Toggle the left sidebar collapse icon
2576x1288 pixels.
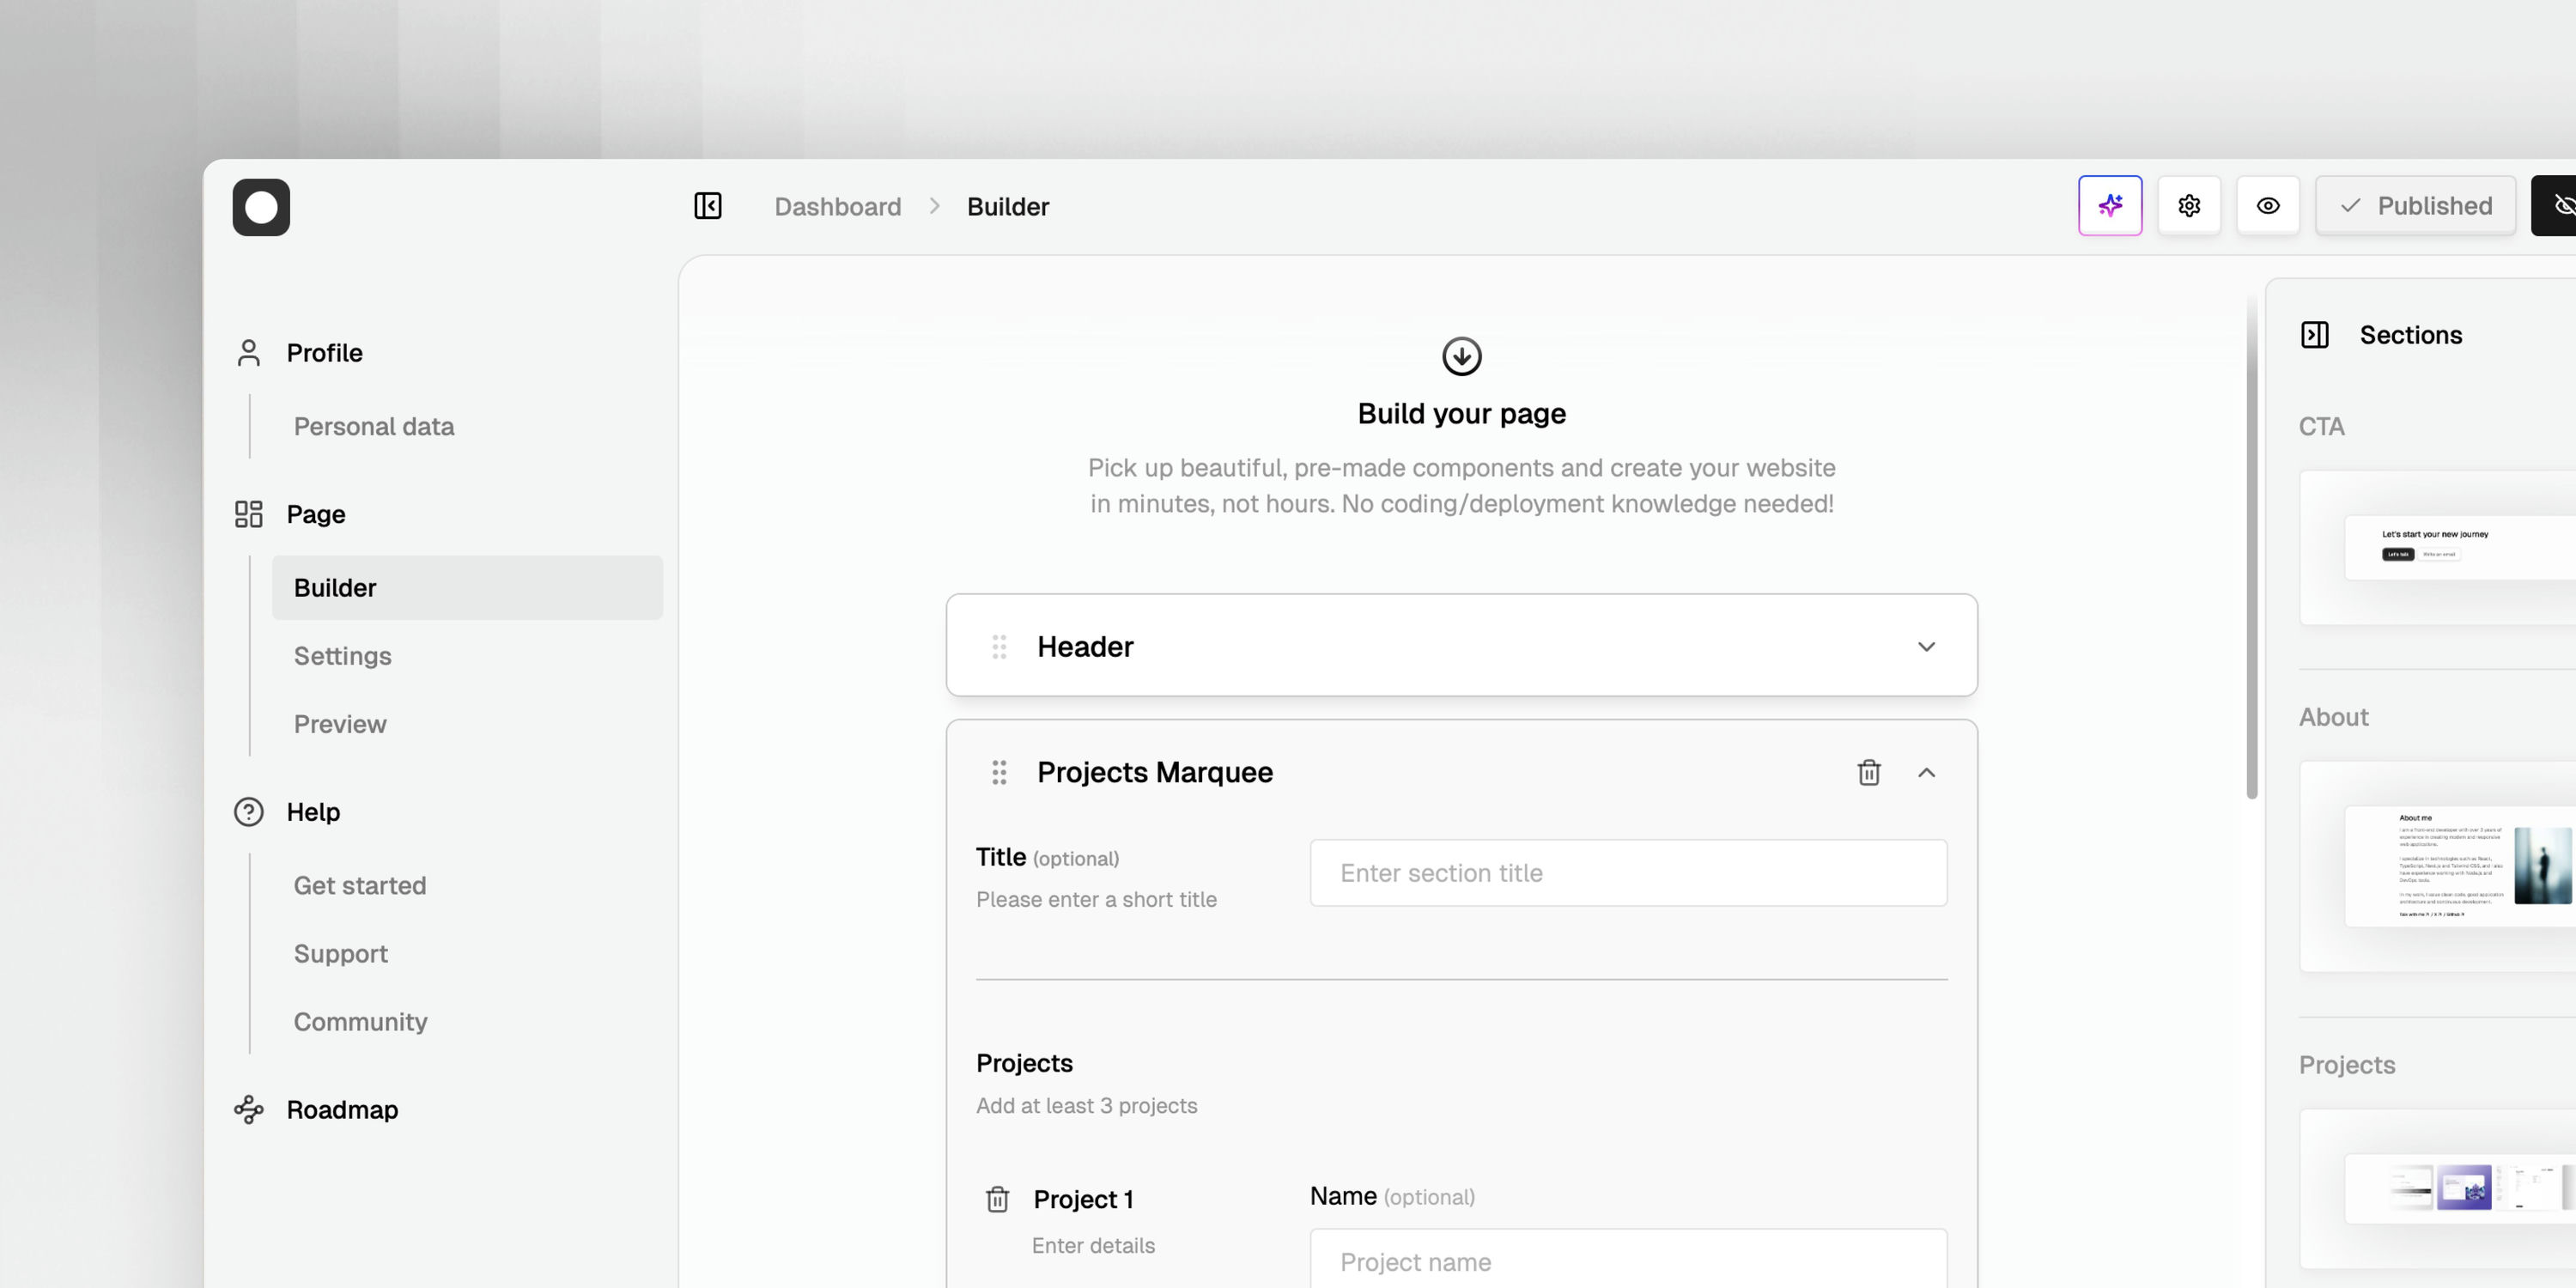pos(708,206)
